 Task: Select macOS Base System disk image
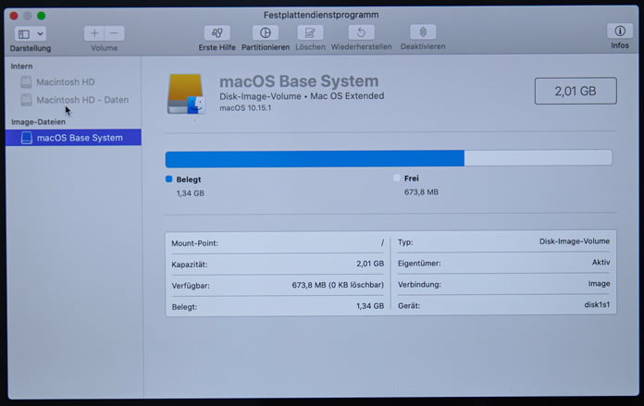tap(79, 138)
